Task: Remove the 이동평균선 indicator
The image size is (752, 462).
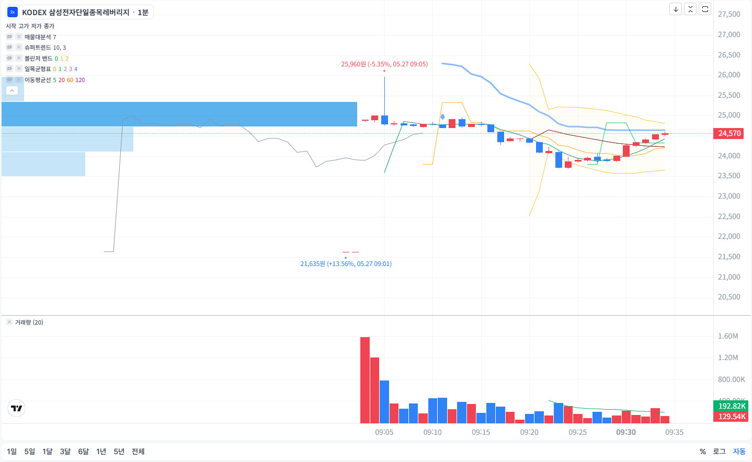Action: (19, 80)
